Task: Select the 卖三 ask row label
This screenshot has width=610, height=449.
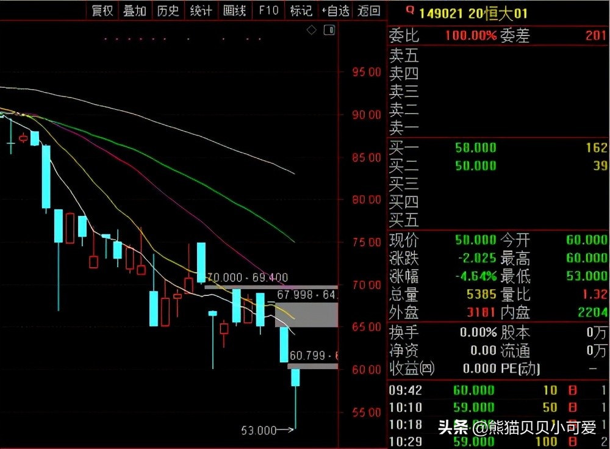Action: pyautogui.click(x=404, y=92)
